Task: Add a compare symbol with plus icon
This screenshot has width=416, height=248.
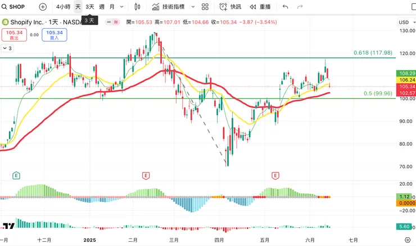Action: coord(43,7)
